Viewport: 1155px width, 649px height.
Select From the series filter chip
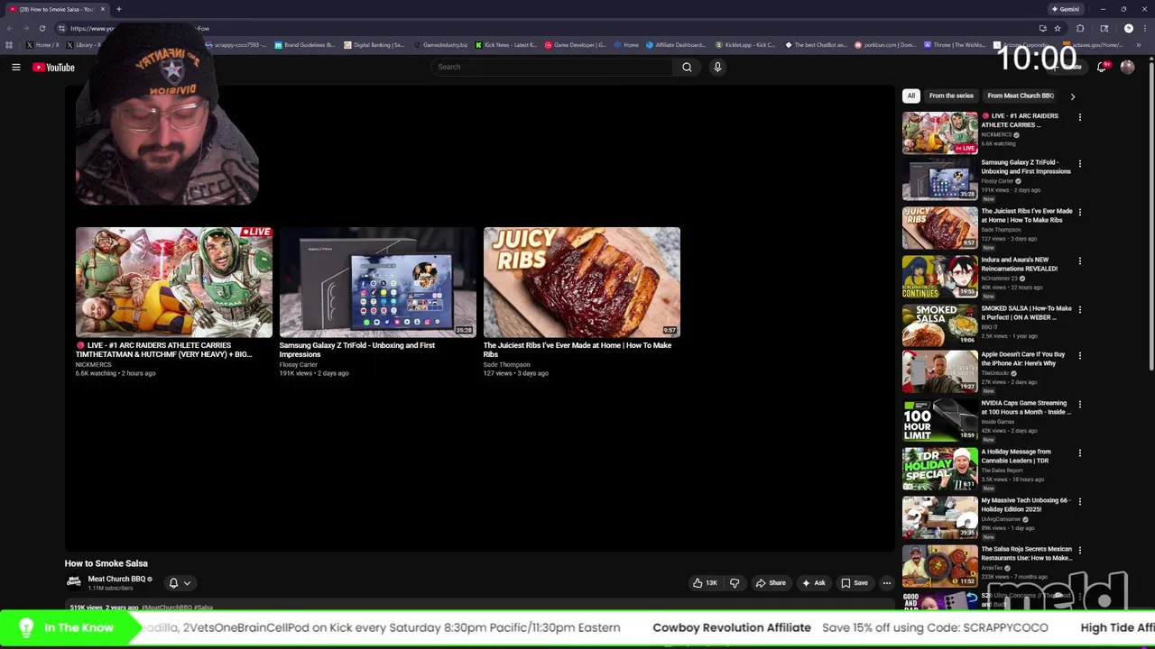[x=951, y=96]
